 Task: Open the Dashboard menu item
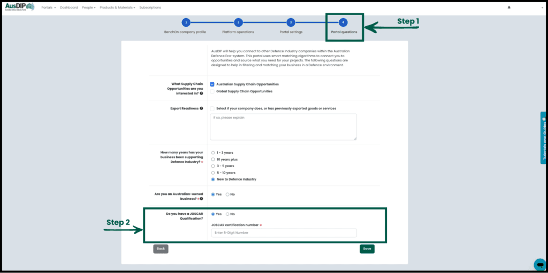[x=68, y=7]
